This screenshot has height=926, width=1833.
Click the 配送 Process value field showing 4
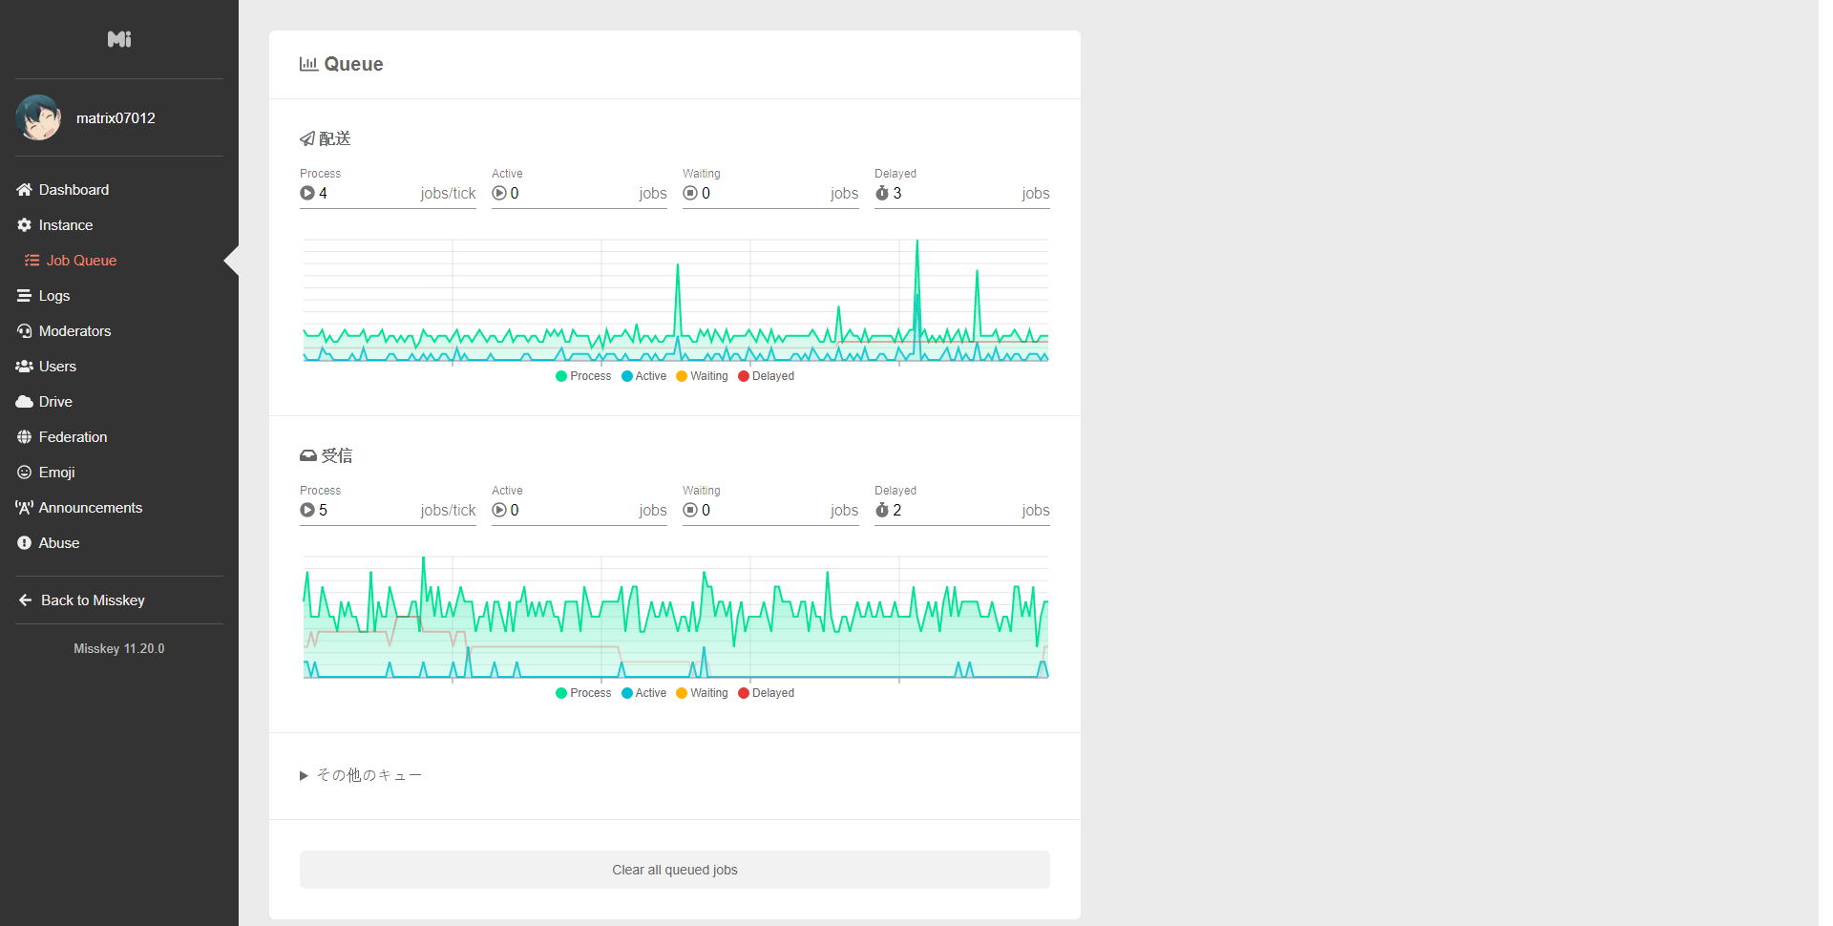pos(388,194)
